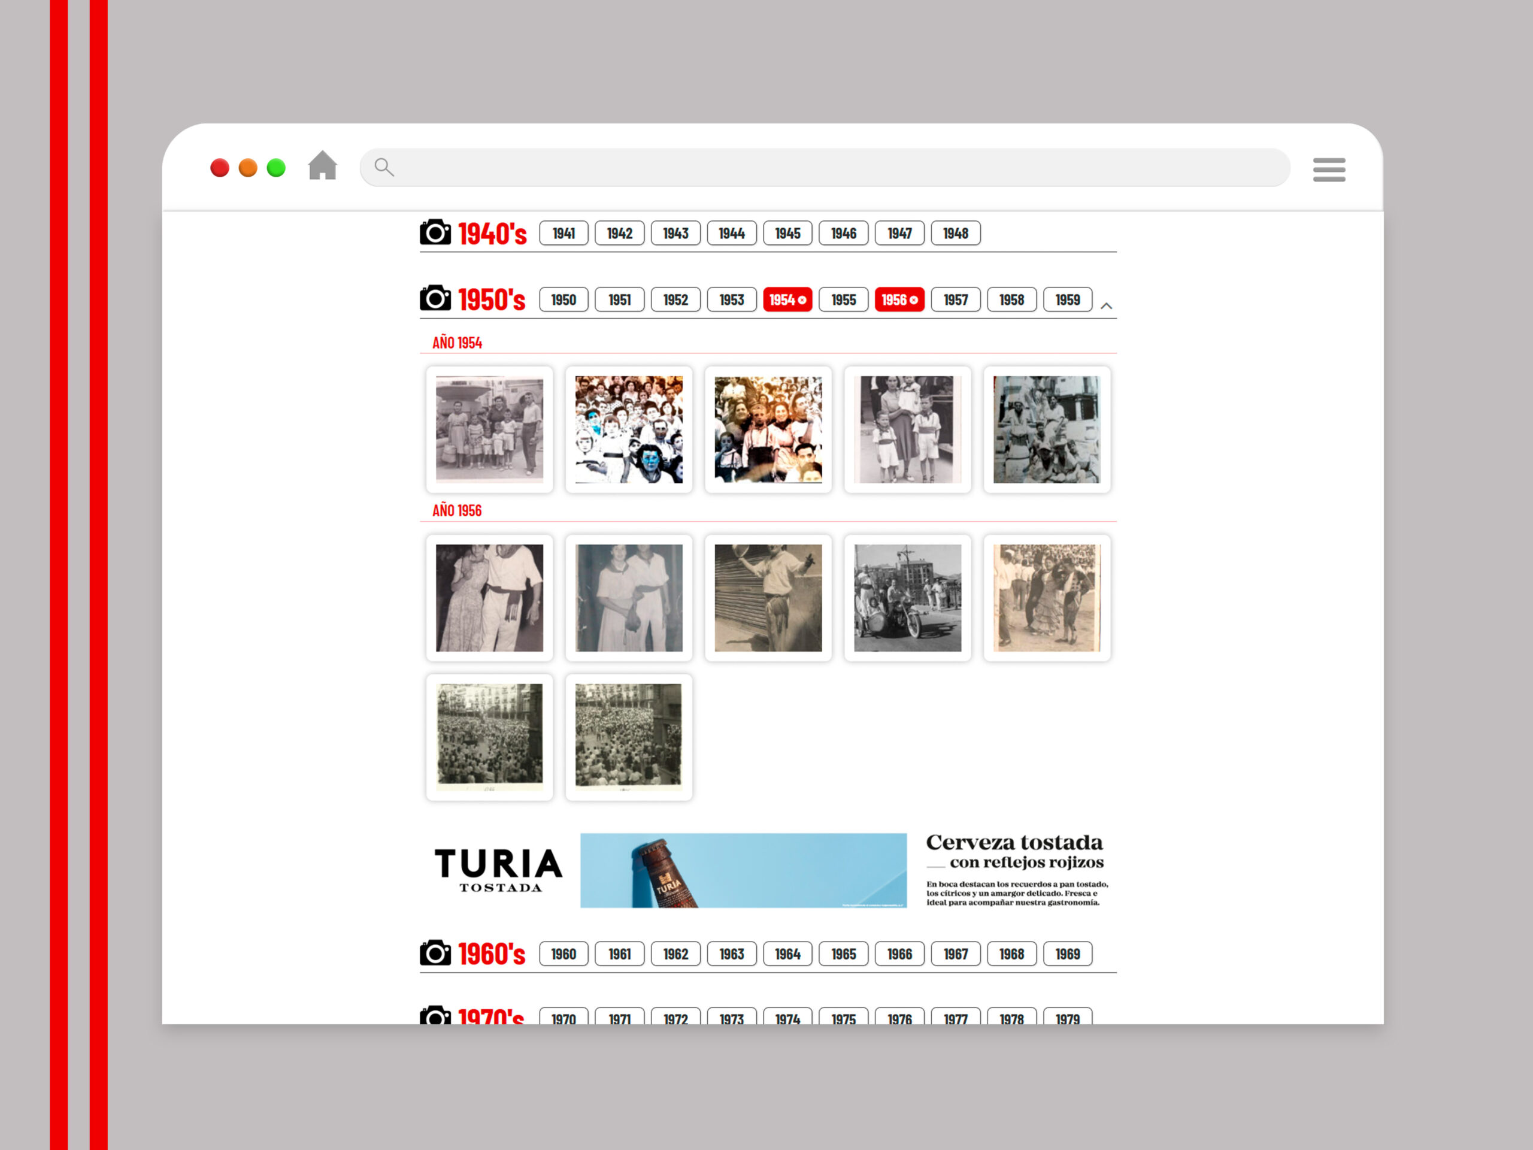Open 1956 photo of motorcycle with sidecar
The width and height of the screenshot is (1533, 1150).
click(x=907, y=598)
